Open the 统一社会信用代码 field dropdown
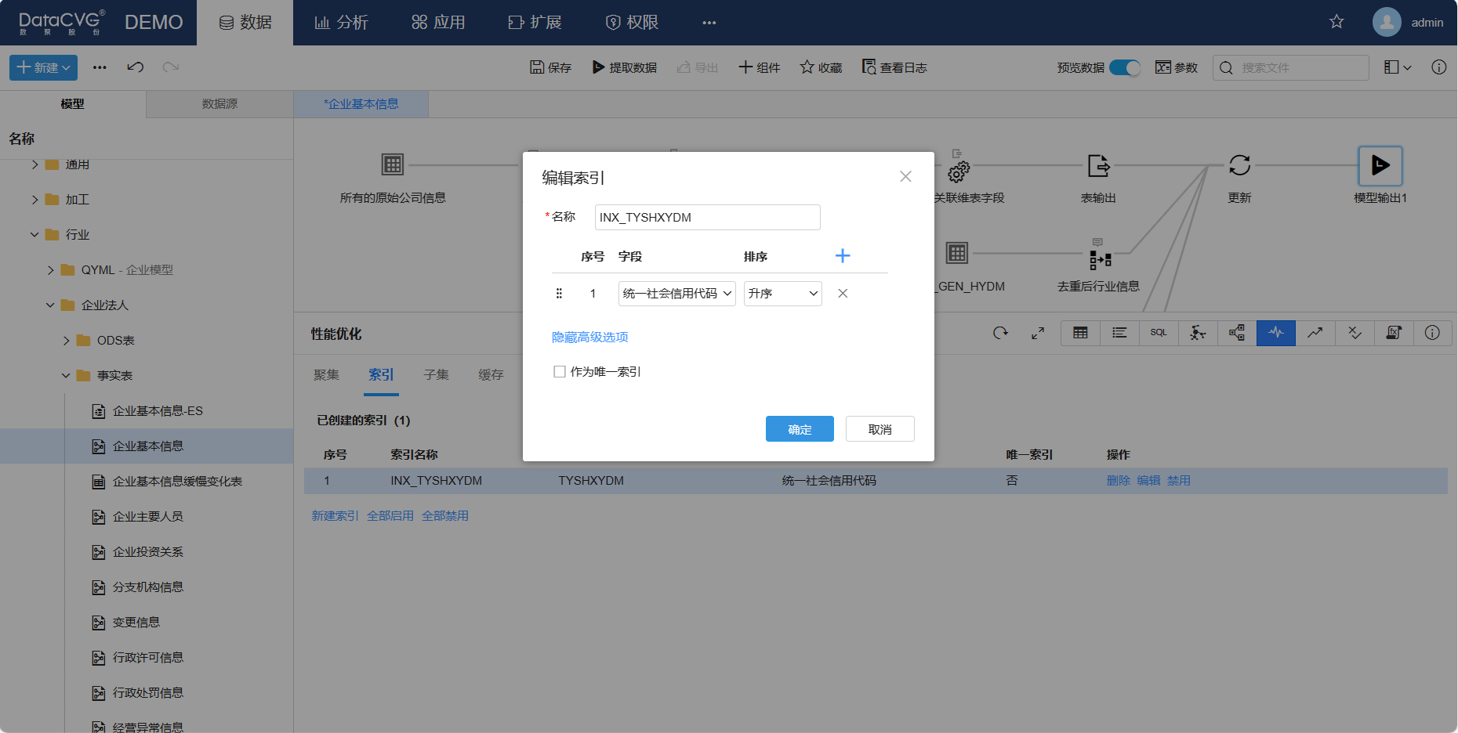1458x733 pixels. [677, 294]
